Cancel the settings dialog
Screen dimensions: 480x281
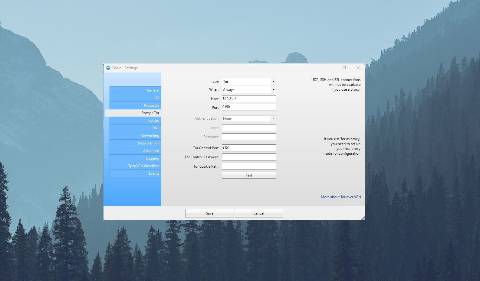point(259,213)
